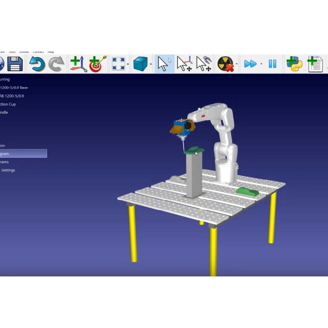The image size is (328, 328).
Task: Select the Undo toolbar icon
Action: (x=36, y=63)
